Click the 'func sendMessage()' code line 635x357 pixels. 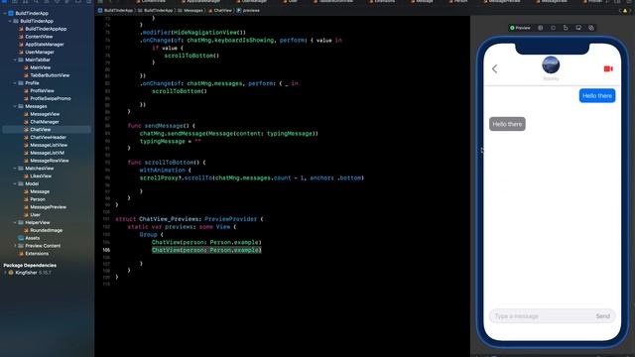coord(161,126)
